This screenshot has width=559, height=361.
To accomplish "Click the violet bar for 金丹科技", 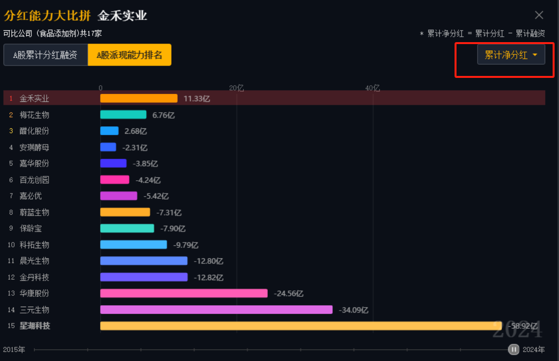I will tap(144, 277).
